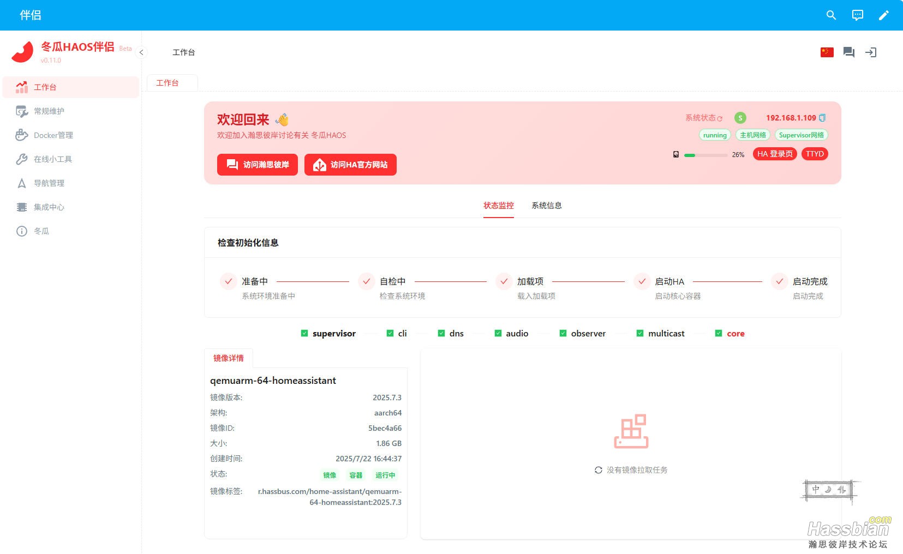This screenshot has width=903, height=554.
Task: Click the 主机网络 tag
Action: pos(753,135)
